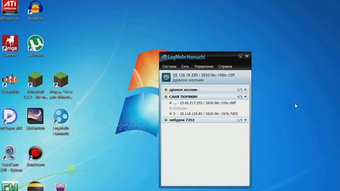The image size is (340, 191).
Task: Click the LogMeIn Hamachi title logo
Action: click(x=183, y=57)
